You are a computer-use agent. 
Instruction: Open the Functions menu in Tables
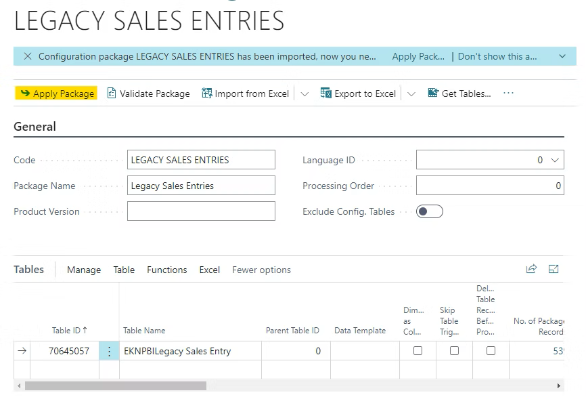click(166, 270)
